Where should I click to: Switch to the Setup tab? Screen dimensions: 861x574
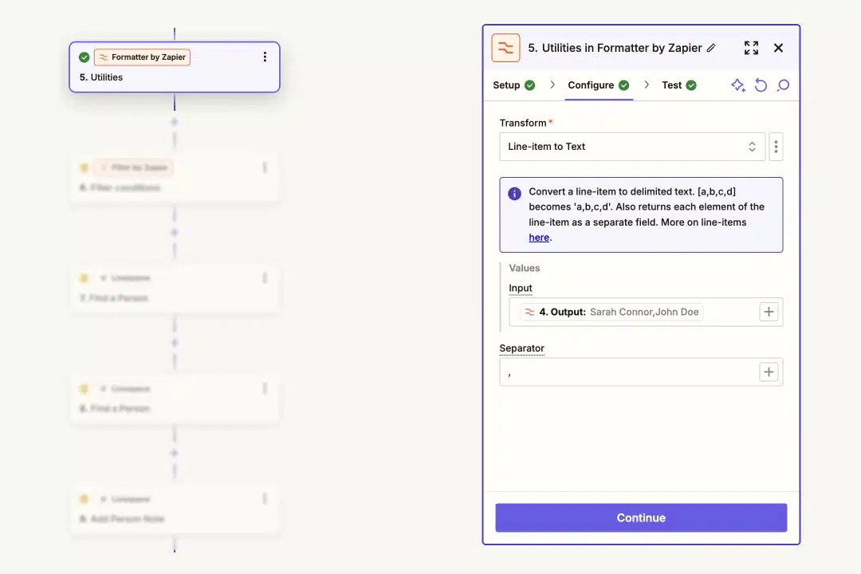click(x=514, y=85)
